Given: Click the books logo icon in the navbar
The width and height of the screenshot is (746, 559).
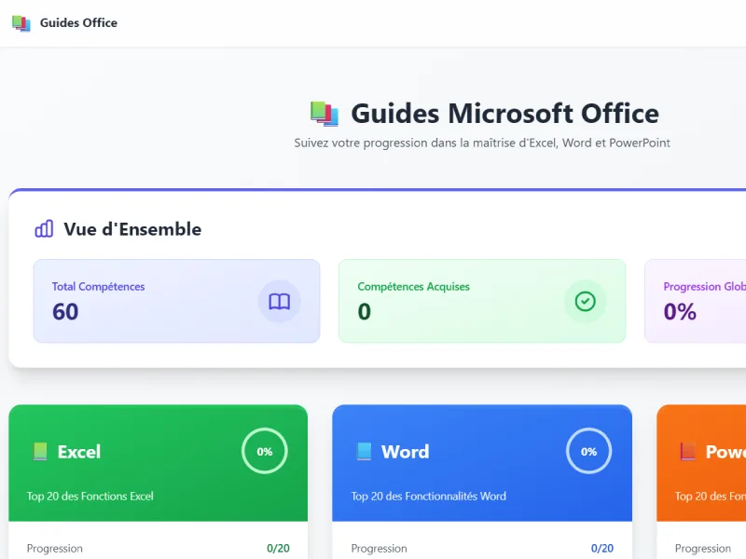Looking at the screenshot, I should pos(21,22).
